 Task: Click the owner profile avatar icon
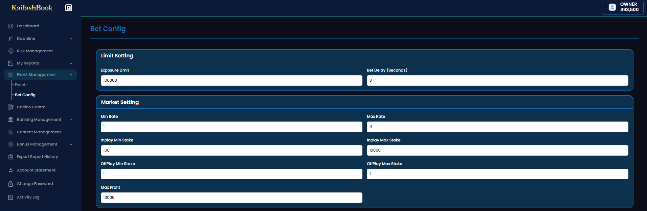[612, 7]
